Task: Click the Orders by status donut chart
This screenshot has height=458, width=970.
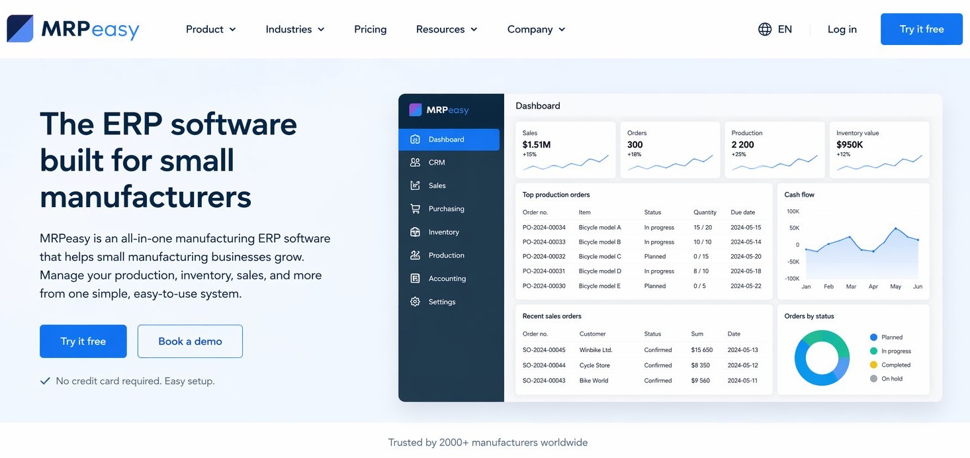Action: [822, 358]
